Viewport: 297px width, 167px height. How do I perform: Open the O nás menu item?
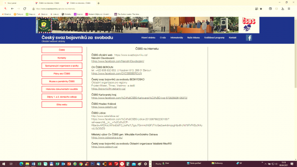[163, 38]
